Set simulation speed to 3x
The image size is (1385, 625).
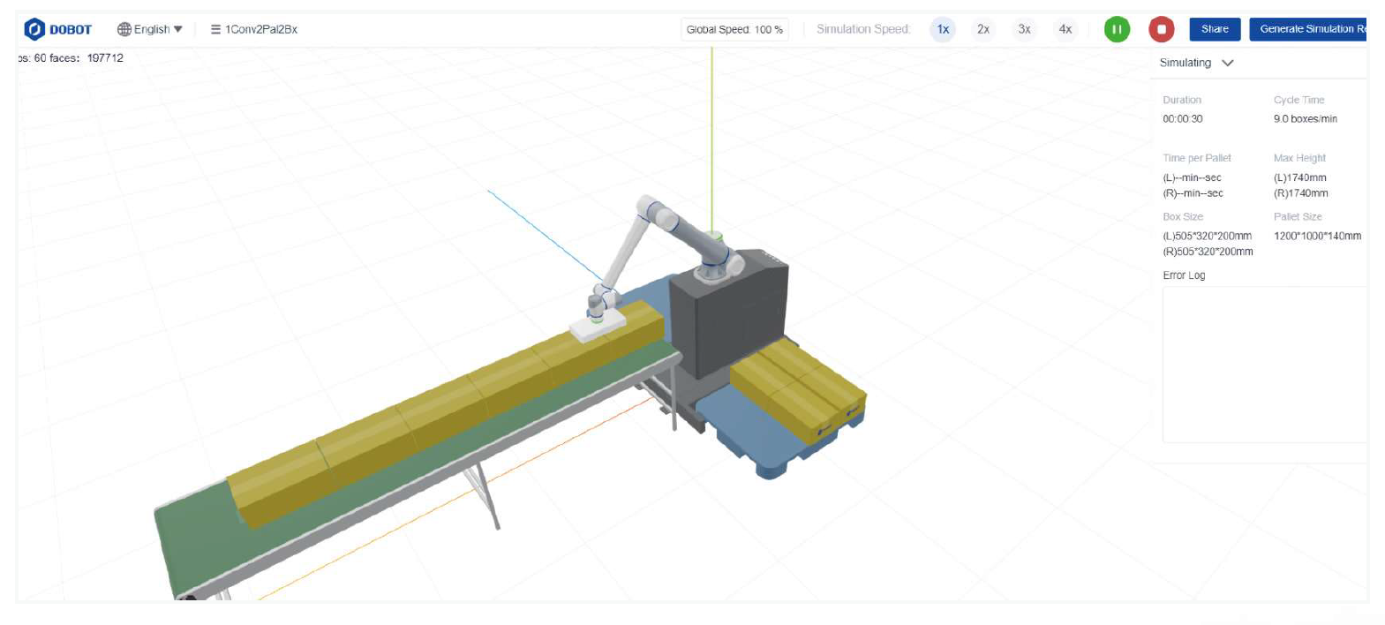tap(1024, 29)
